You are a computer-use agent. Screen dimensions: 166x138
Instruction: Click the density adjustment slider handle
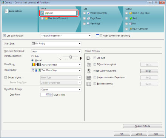[71, 57]
